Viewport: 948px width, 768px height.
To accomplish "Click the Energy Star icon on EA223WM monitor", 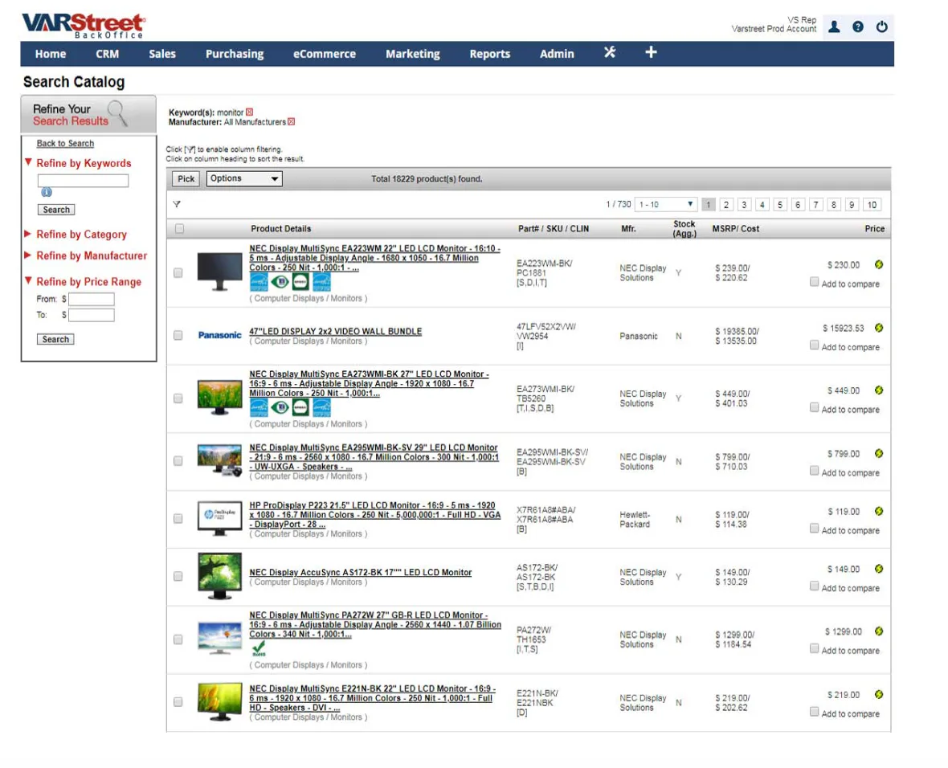I will (259, 281).
